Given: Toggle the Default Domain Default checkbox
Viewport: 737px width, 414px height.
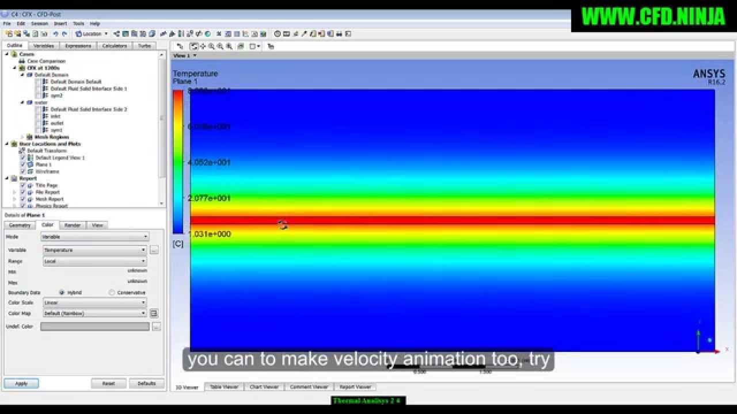Looking at the screenshot, I should [38, 82].
